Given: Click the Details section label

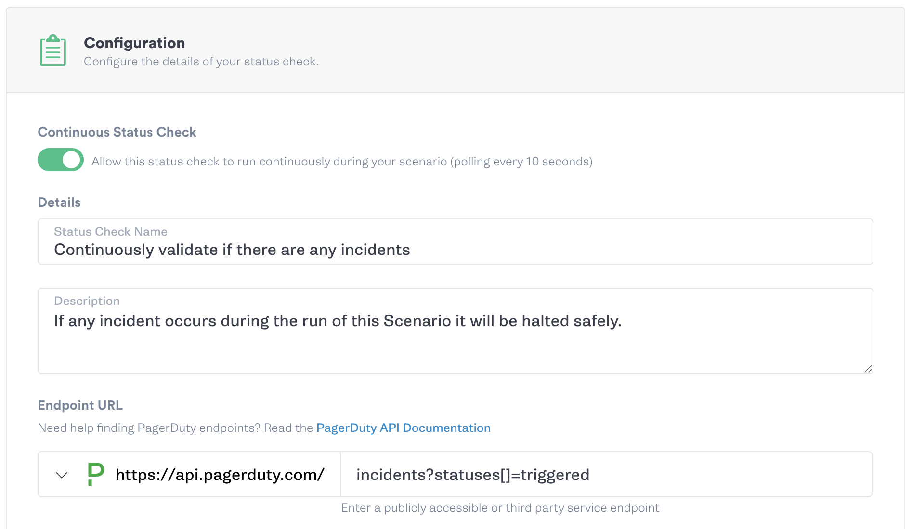Looking at the screenshot, I should coord(59,202).
